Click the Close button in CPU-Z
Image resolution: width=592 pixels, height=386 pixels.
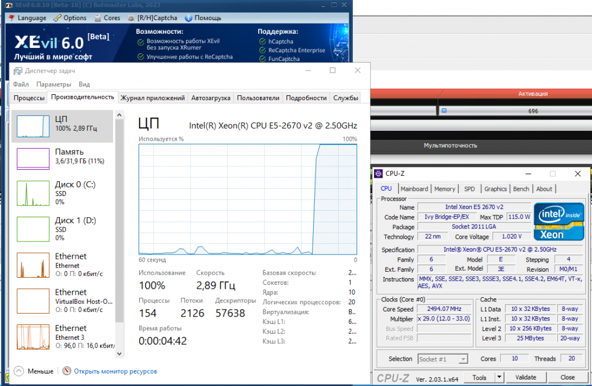pos(568,377)
